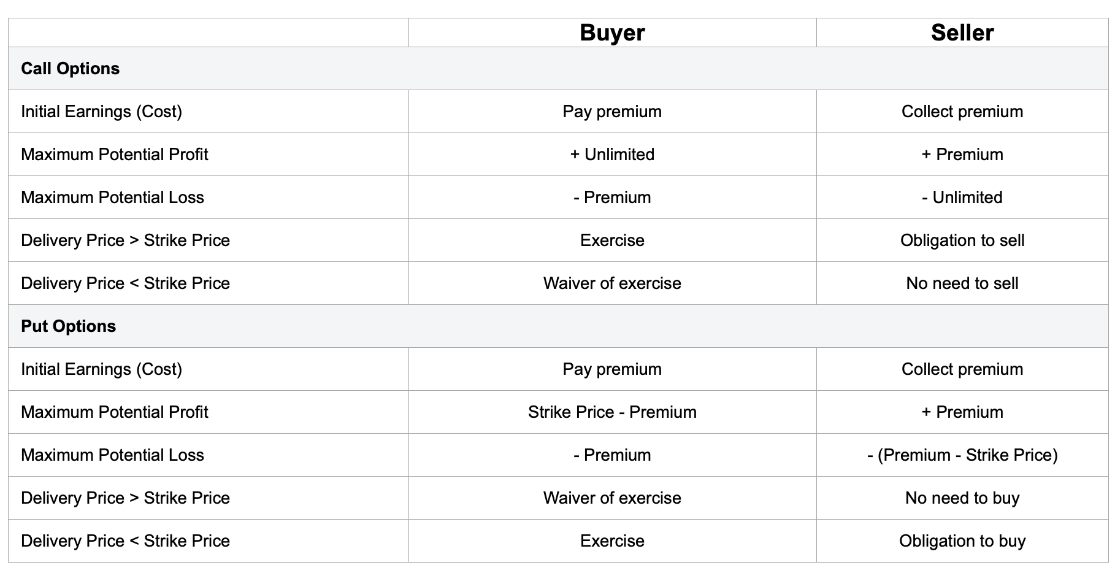The image size is (1115, 573).
Task: Click 'No need to sell' cell
Action: [962, 283]
